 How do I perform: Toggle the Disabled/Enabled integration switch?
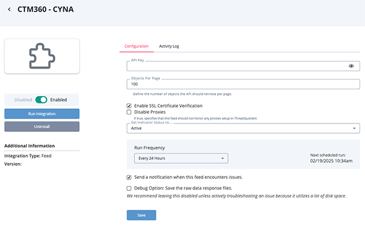(41, 100)
